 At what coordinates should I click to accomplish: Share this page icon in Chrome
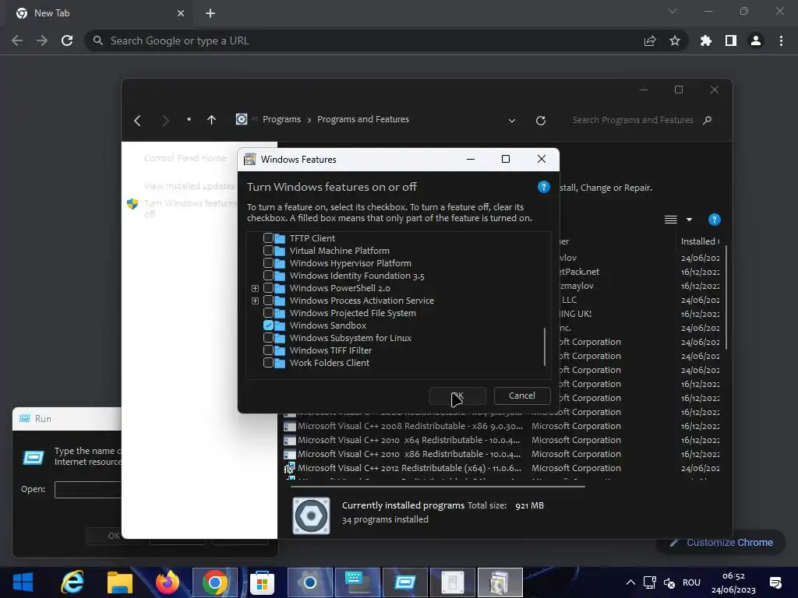point(650,40)
